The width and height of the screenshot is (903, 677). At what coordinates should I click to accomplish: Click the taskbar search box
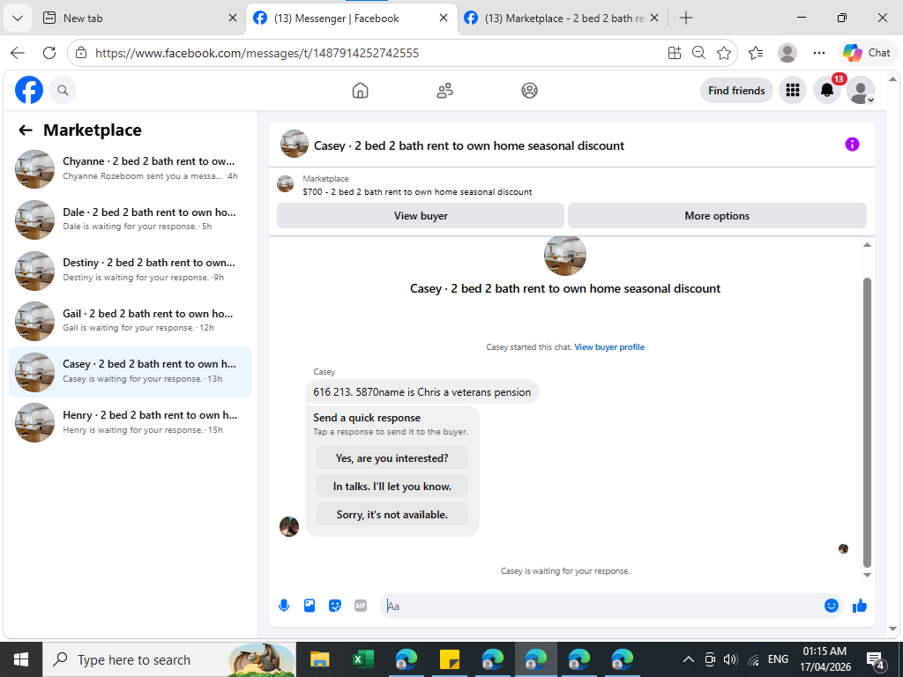tap(168, 659)
